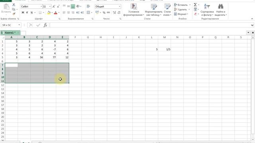Open the borders dropdown arrow
This screenshot has height=143, width=255.
click(43, 12)
